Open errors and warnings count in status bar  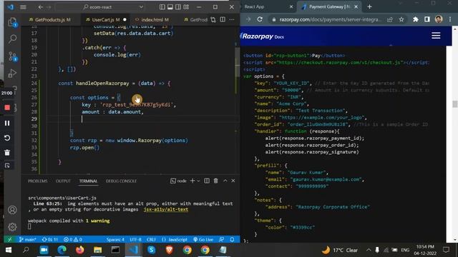(73, 240)
